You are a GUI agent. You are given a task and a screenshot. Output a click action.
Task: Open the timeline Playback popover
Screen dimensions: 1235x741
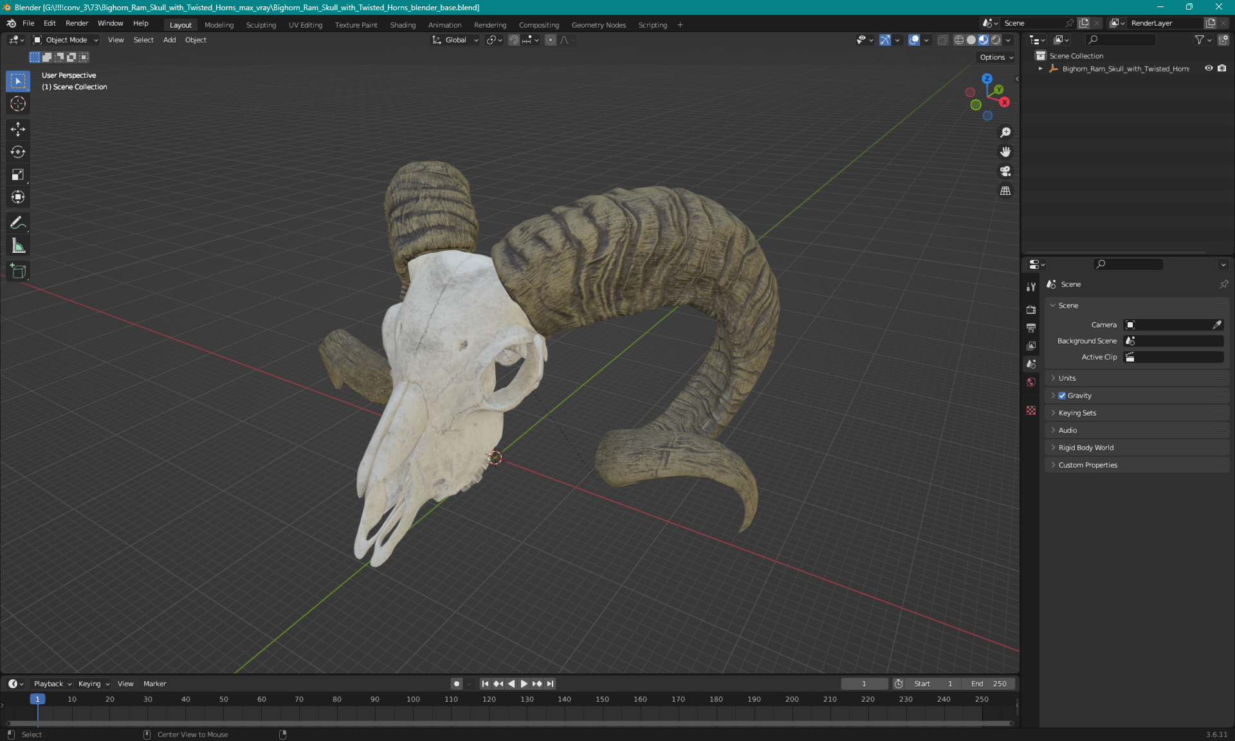tap(52, 684)
